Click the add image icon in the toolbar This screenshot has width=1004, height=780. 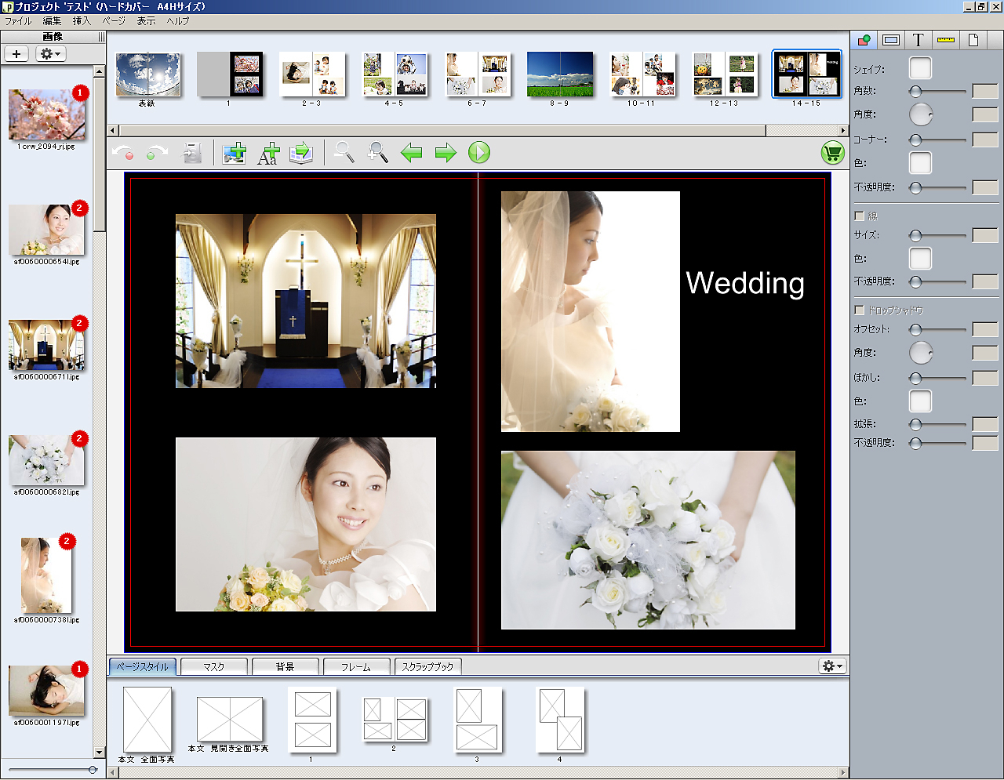pos(234,153)
